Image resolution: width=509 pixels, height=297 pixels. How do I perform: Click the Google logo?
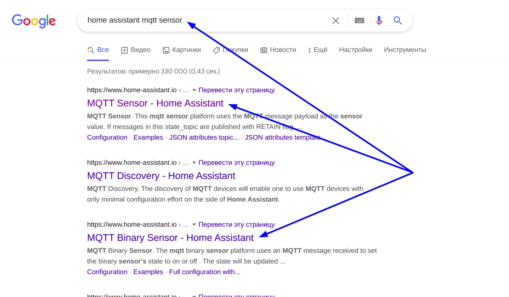[x=34, y=21]
